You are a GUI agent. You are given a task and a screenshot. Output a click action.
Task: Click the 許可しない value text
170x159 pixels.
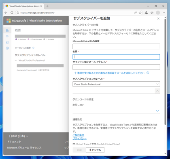[79, 105]
